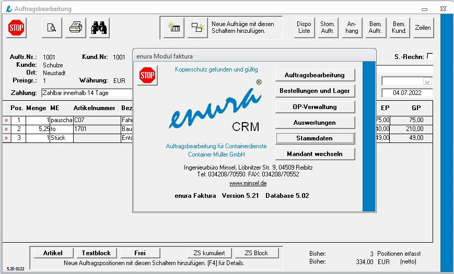
Task: Add new order with table star icon
Action: point(174,28)
